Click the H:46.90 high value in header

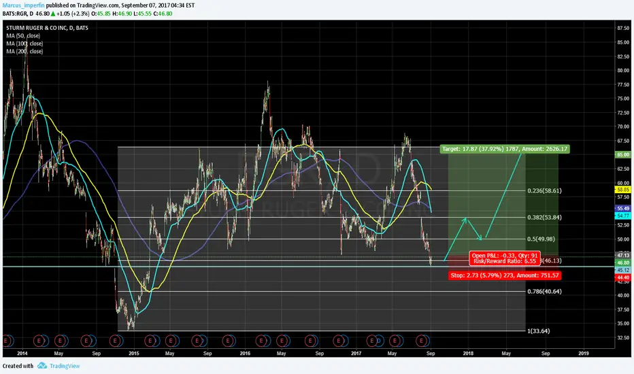(x=122, y=14)
